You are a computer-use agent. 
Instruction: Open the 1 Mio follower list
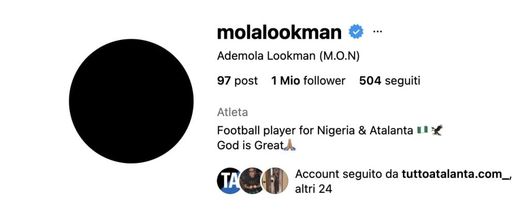(308, 81)
